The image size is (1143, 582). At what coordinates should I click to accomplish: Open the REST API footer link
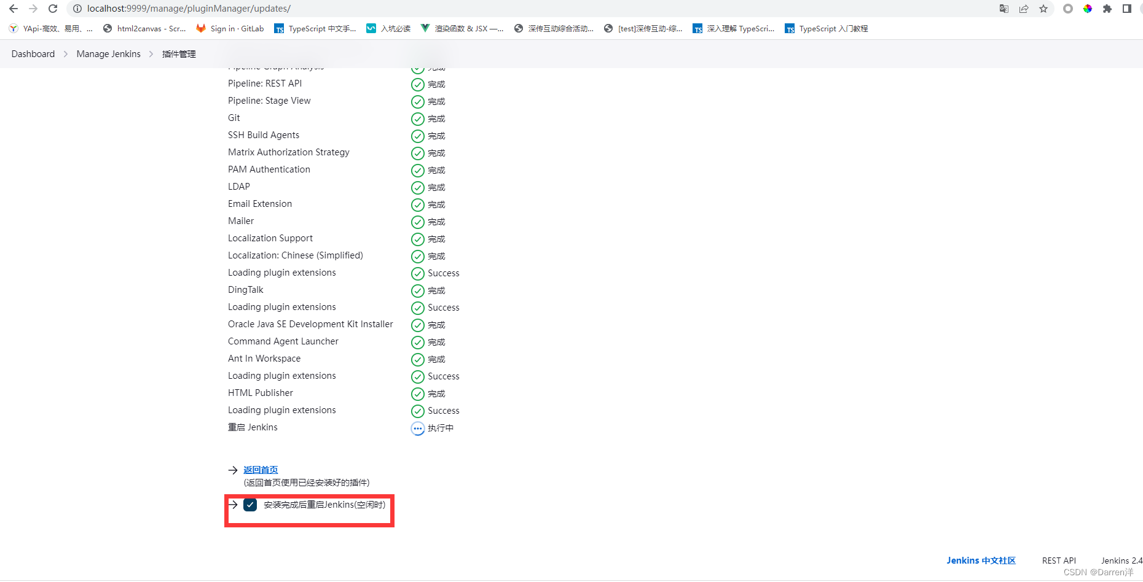pos(1059,561)
